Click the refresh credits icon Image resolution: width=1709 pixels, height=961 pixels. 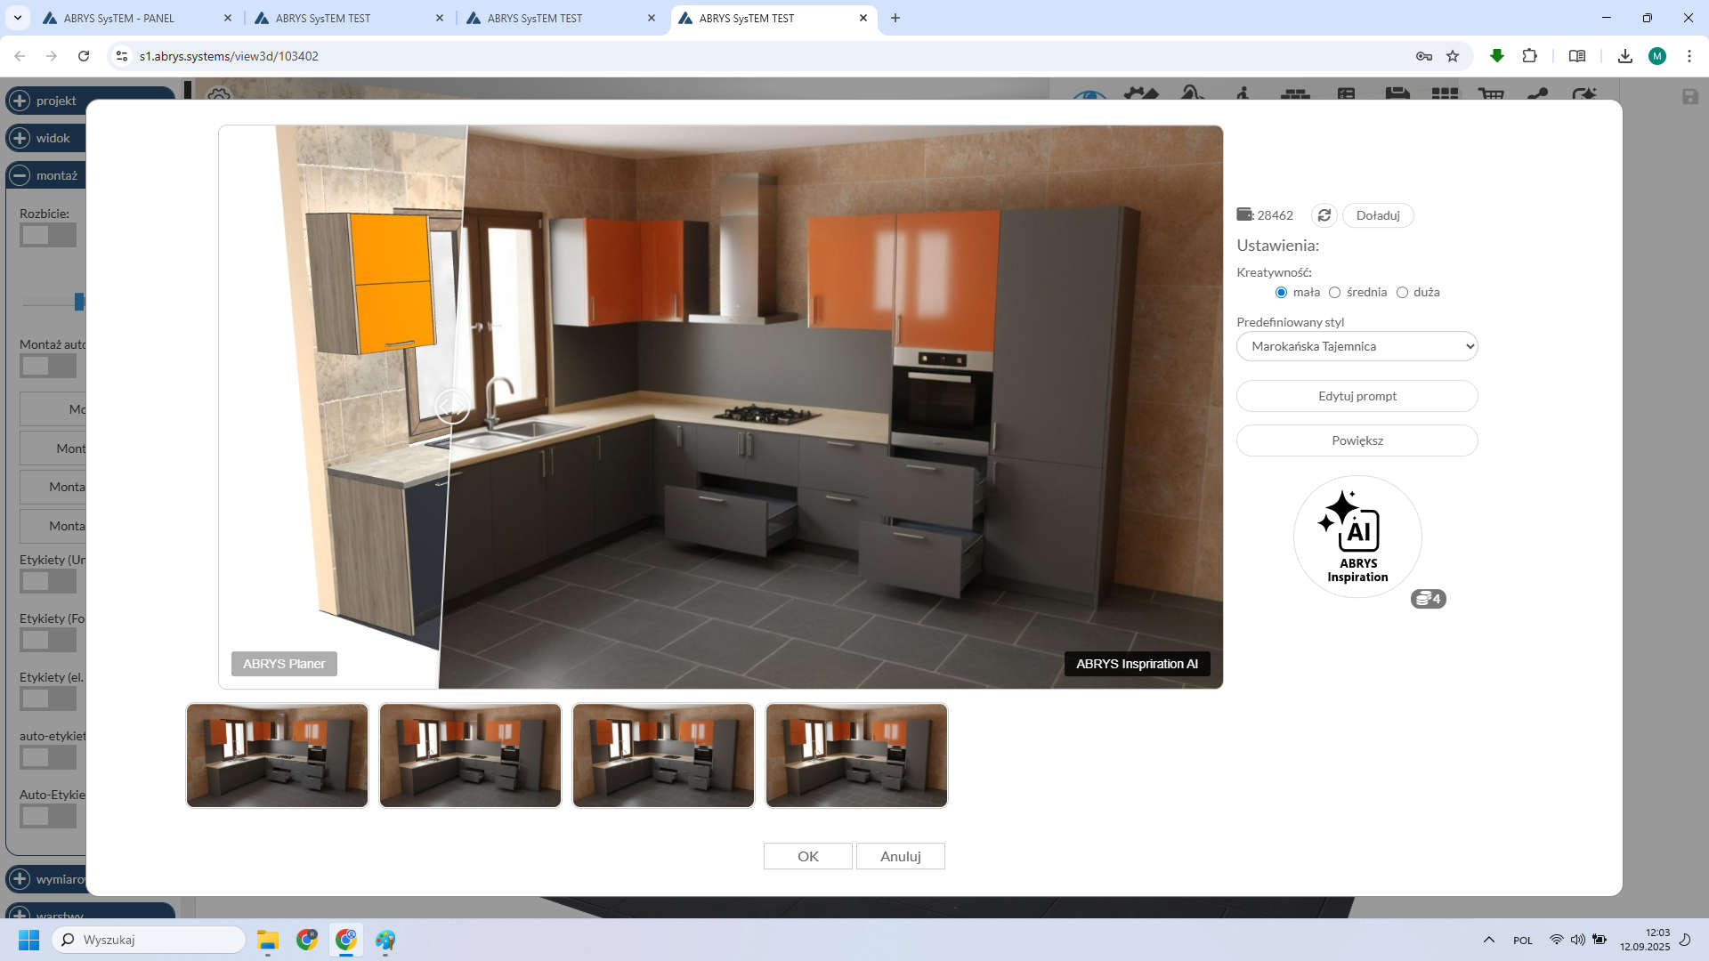coord(1324,215)
